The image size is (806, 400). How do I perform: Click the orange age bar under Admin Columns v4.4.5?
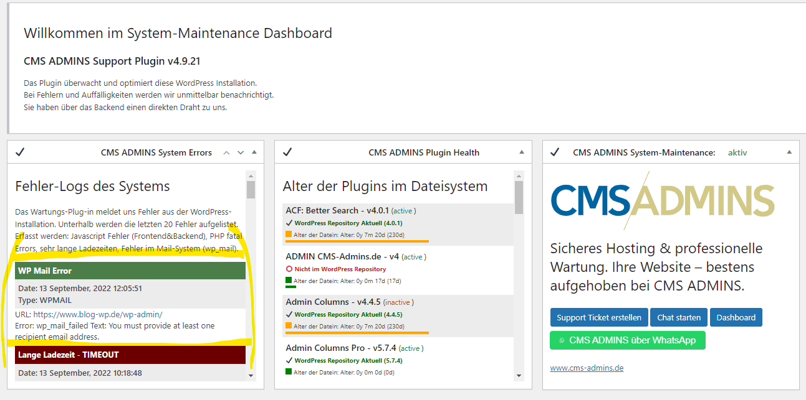pyautogui.click(x=357, y=332)
